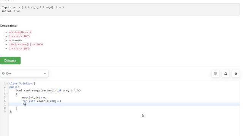Click the 'arr.length == n' constraint
Screen dimensions: 243x136
tap(20, 32)
